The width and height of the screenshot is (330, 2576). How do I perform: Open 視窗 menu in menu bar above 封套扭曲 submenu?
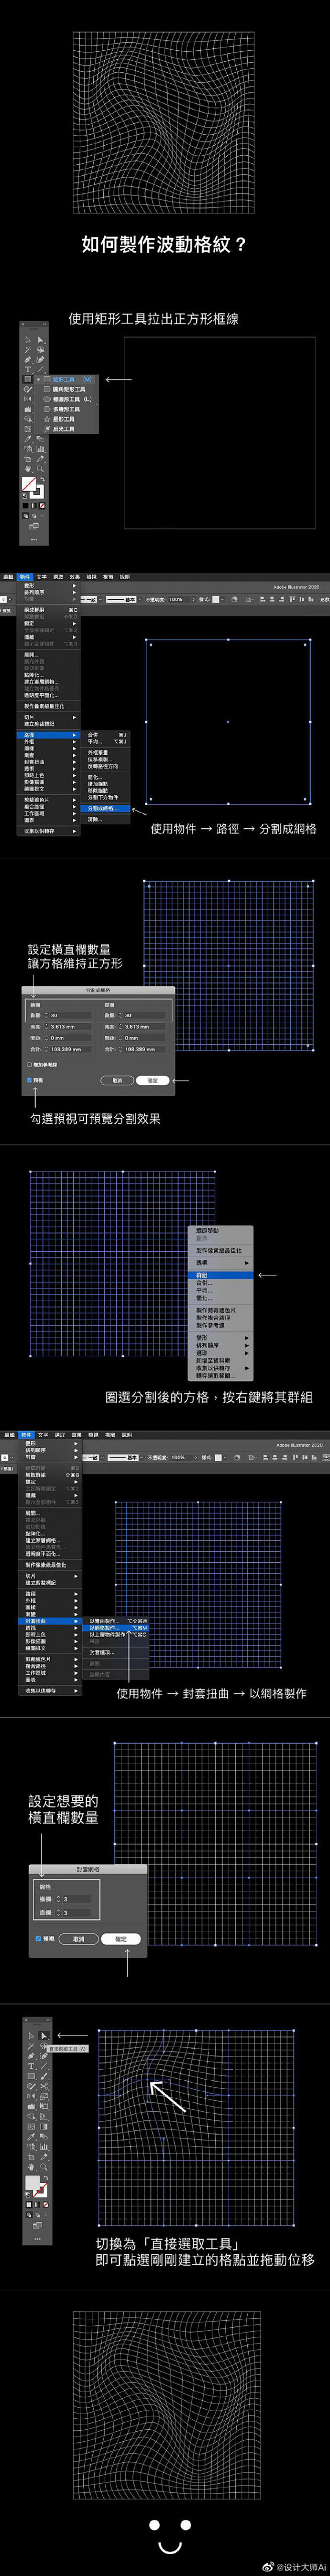(111, 1435)
